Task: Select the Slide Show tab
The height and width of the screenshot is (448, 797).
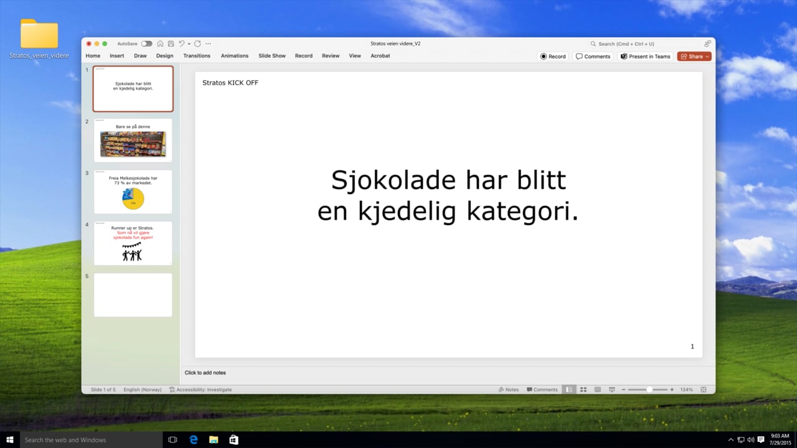Action: pos(272,56)
